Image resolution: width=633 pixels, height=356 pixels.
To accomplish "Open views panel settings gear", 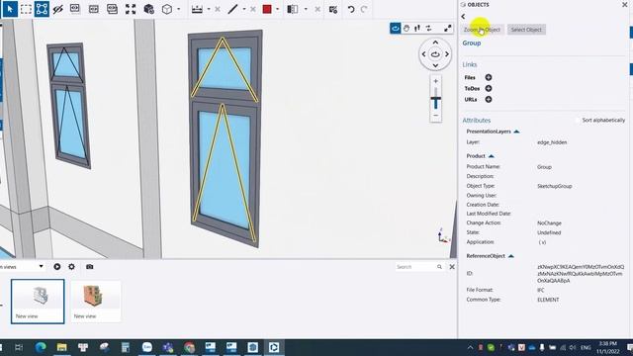I will (71, 267).
